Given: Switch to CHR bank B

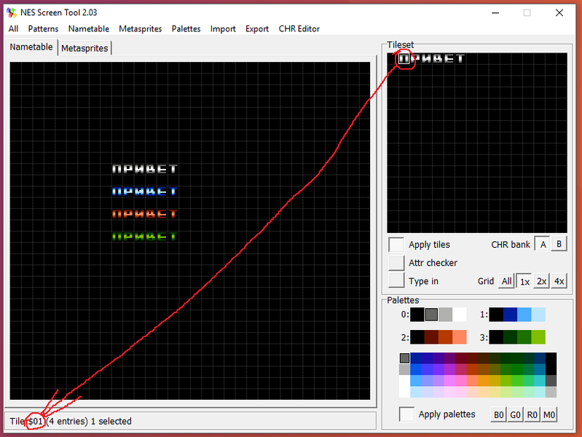Looking at the screenshot, I should click(x=559, y=245).
